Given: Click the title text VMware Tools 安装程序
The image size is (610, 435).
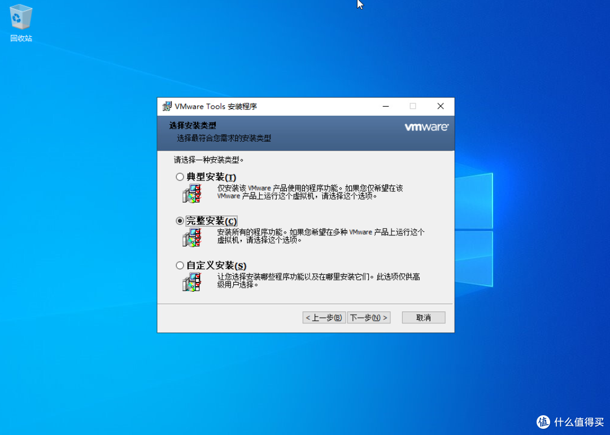Looking at the screenshot, I should [x=216, y=107].
